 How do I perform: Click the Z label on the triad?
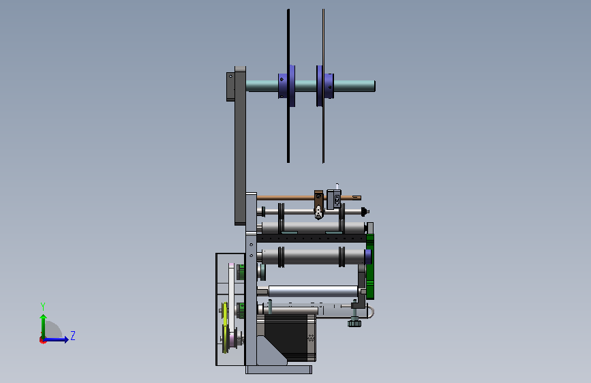(x=73, y=335)
